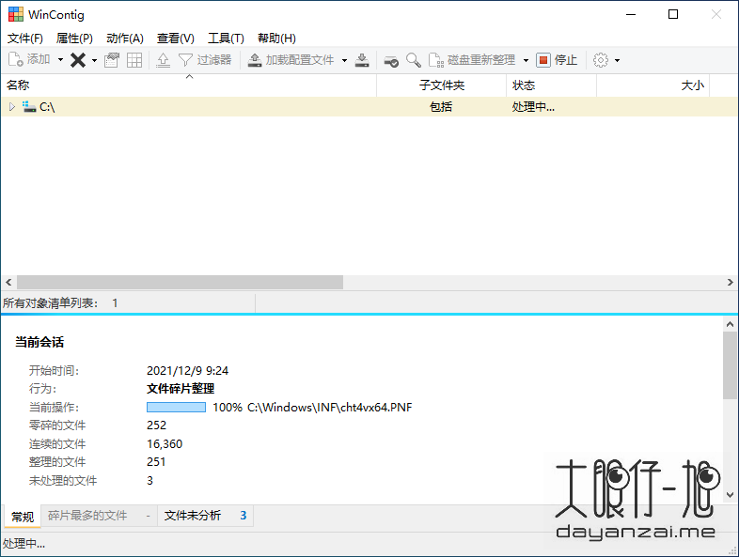Screen dimensions: 739x557
Task: Click the WinContig app title icon
Action: pos(16,15)
